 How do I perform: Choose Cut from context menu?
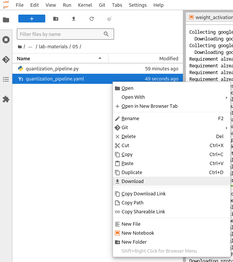tap(172, 146)
